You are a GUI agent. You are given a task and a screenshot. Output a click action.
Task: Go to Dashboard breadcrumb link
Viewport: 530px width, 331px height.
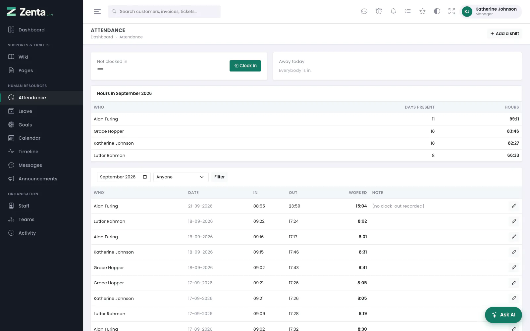pyautogui.click(x=102, y=37)
